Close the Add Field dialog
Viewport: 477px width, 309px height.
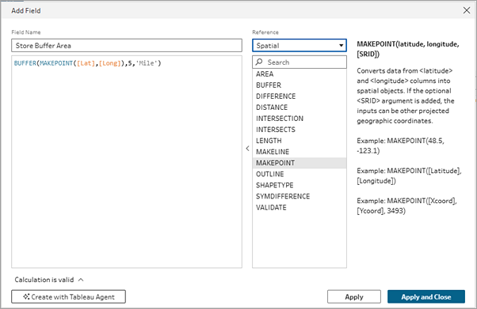coord(467,10)
